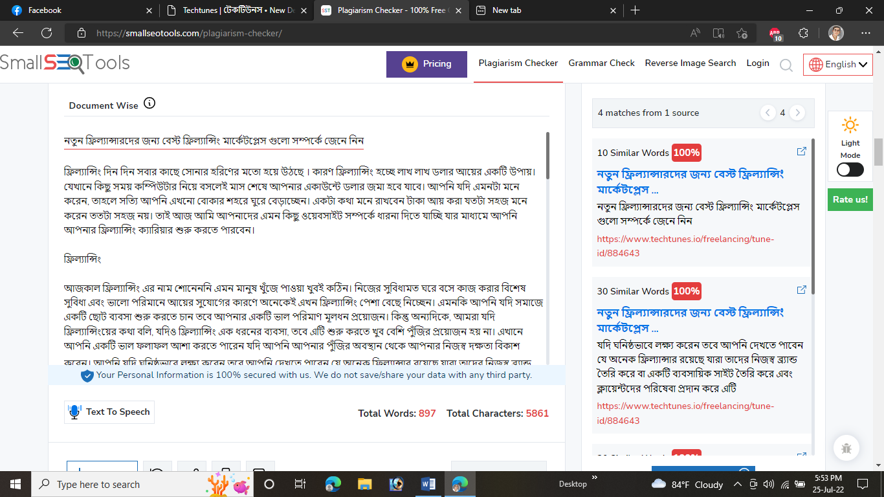
Task: Open Reverse Image Search page
Action: point(691,63)
